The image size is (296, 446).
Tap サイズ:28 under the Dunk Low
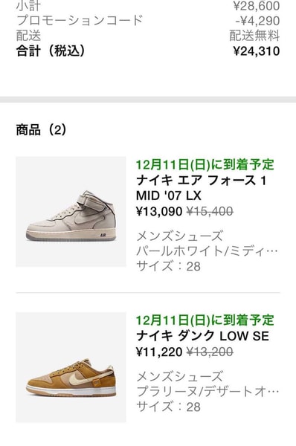(169, 407)
